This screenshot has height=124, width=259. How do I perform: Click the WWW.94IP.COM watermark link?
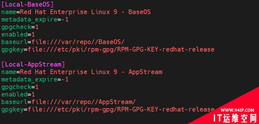(x=237, y=110)
